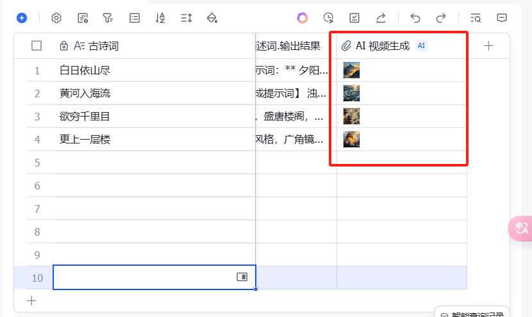
Task: Add a new row at table bottom
Action: [31, 301]
